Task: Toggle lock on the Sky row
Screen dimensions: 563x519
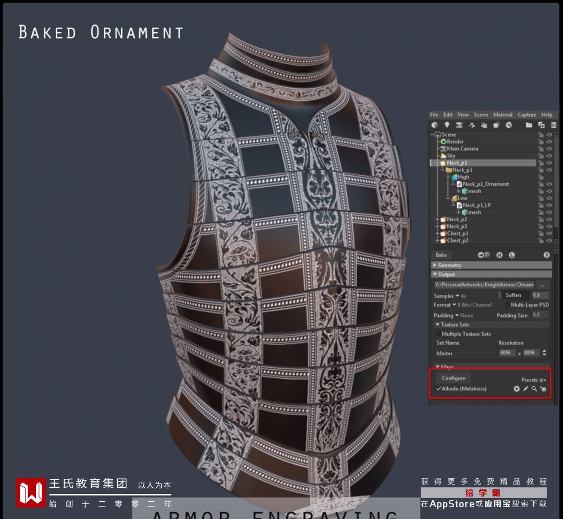Action: (x=541, y=156)
